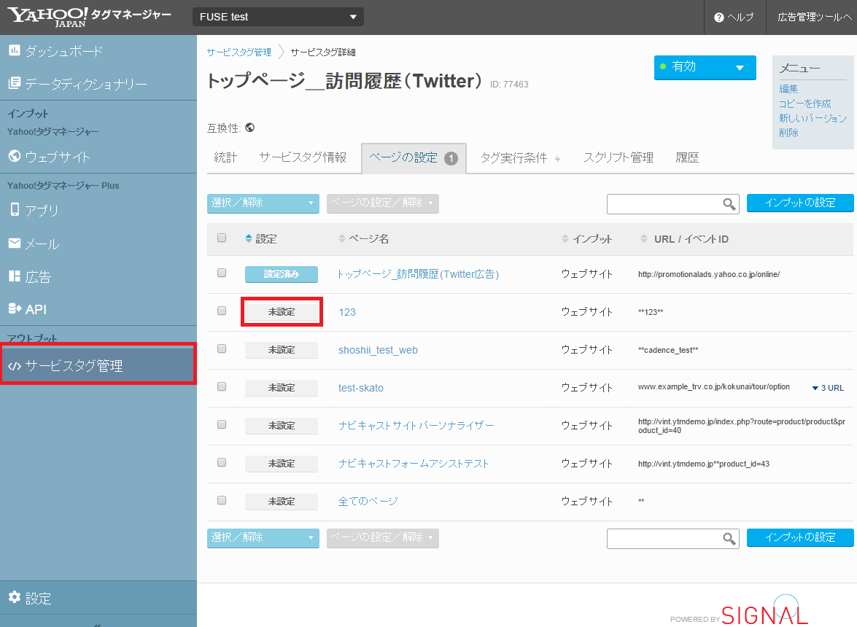This screenshot has height=627, width=857.
Task: Open the Dashboard sidebar item
Action: [55, 51]
